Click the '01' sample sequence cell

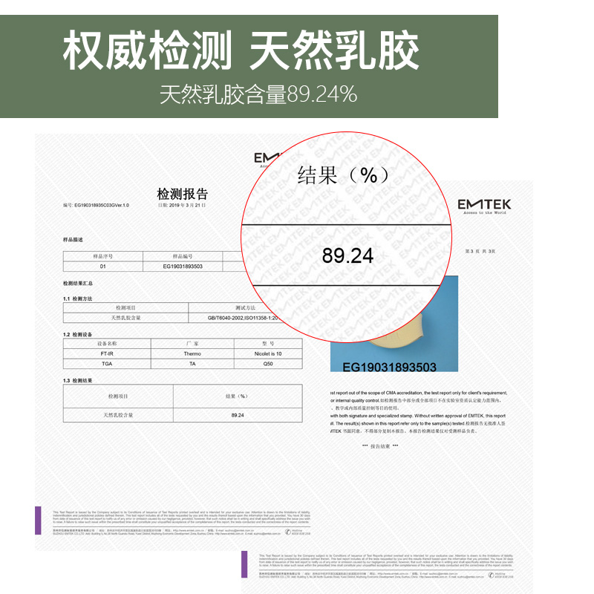103,267
